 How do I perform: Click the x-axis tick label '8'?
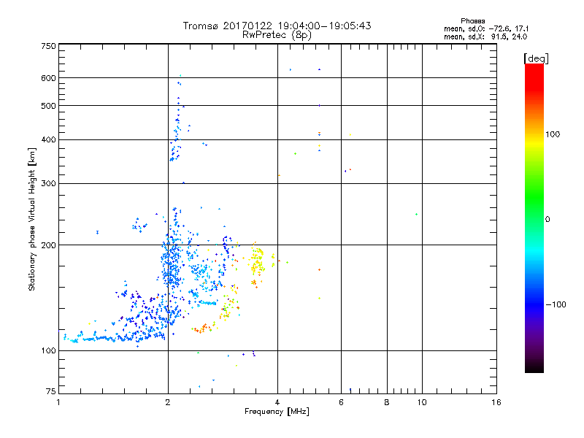tap(387, 402)
